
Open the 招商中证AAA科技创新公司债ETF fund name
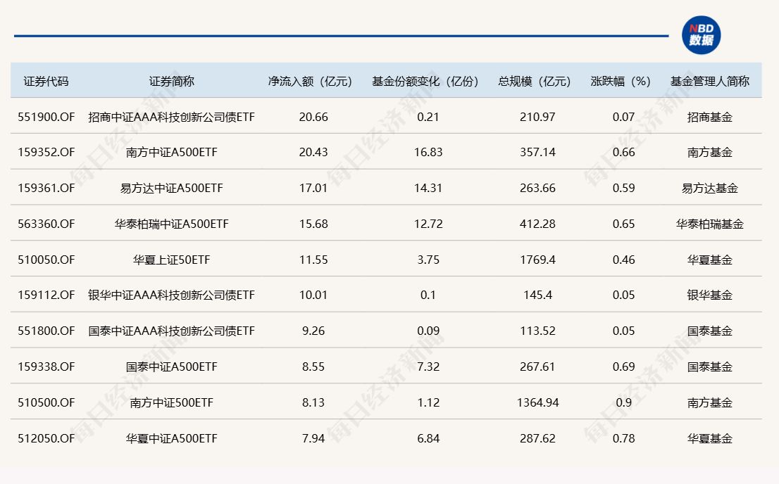pos(171,117)
